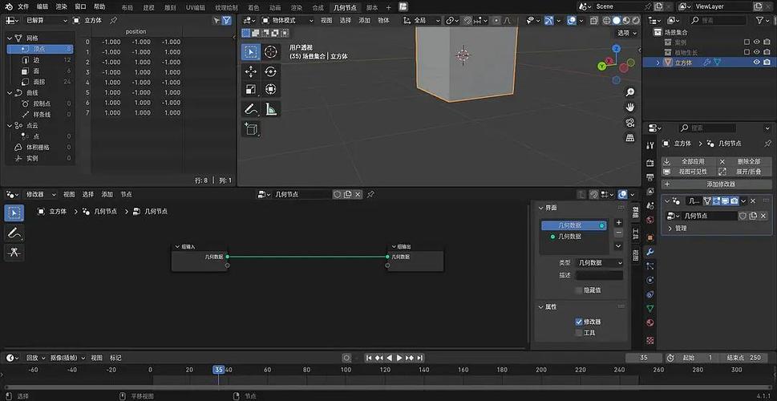Switch to solid viewport shading
Viewport: 777px width, 401px height.
click(616, 20)
